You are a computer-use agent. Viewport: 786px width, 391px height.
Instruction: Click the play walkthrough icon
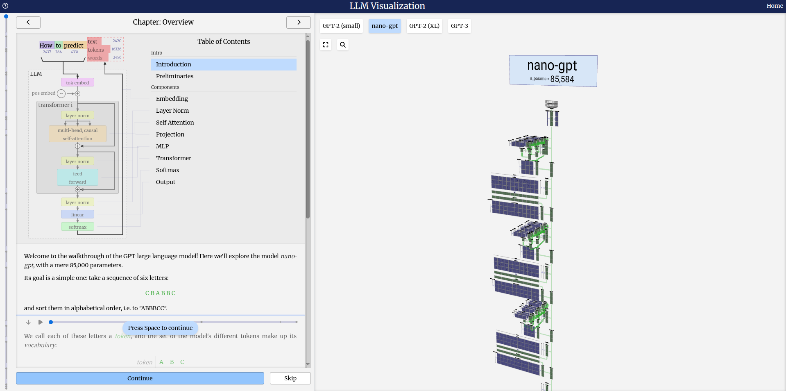[x=41, y=322]
